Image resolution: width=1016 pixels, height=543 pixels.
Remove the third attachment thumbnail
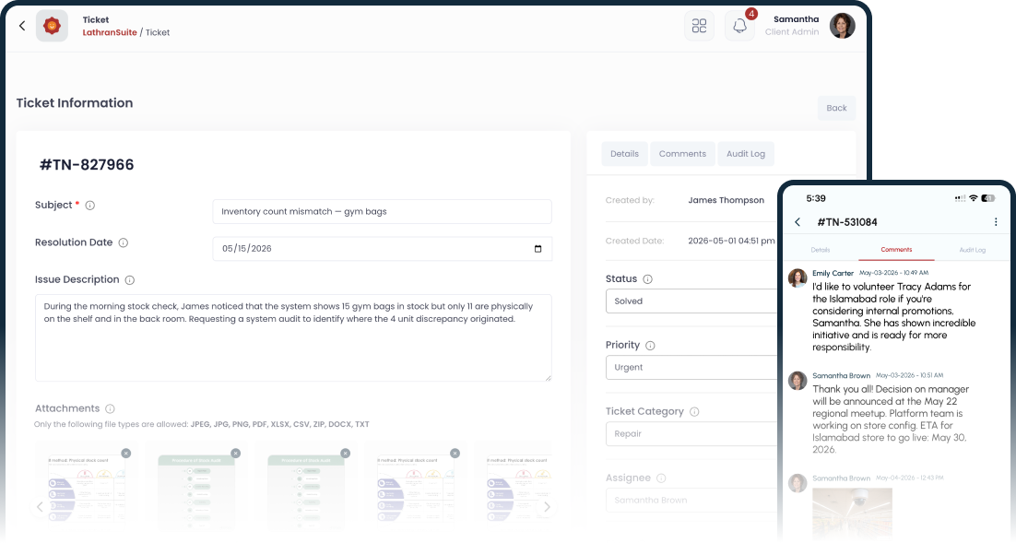point(346,454)
